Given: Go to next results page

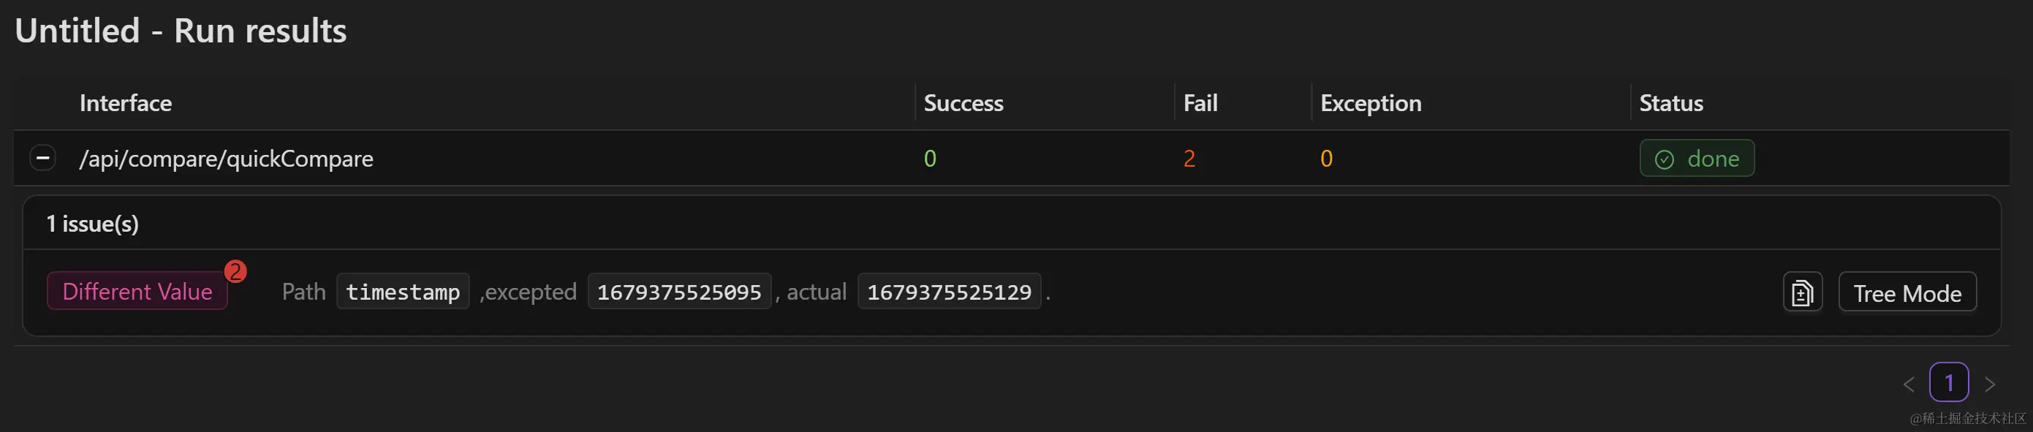Looking at the screenshot, I should pyautogui.click(x=1990, y=384).
